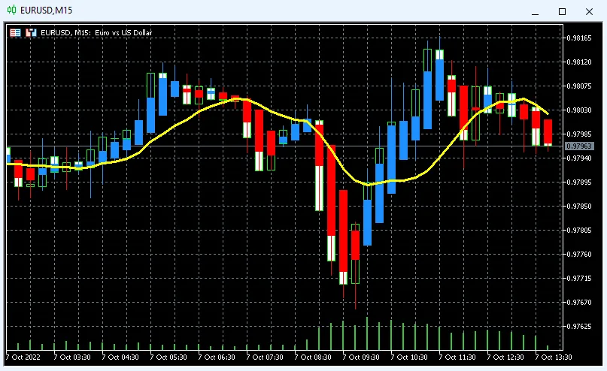
Task: Click the '7 Oct 10:30' time axis label
Action: [x=409, y=357]
